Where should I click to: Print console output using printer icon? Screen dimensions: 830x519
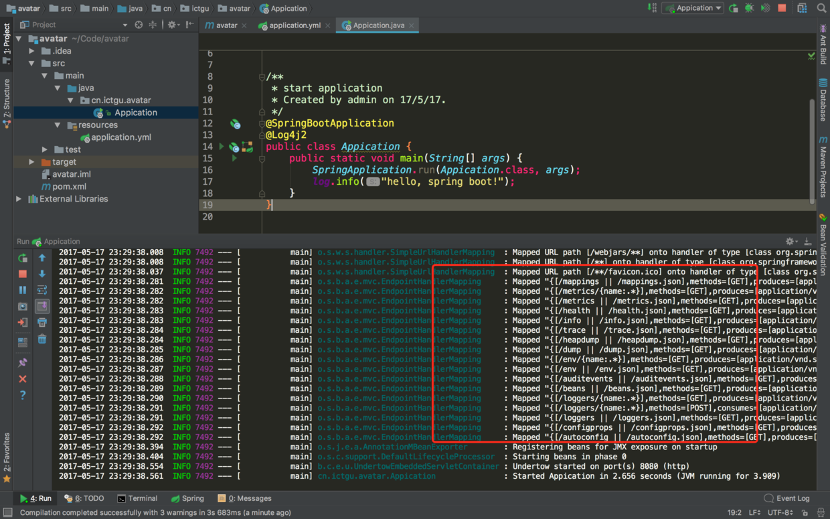(x=42, y=323)
